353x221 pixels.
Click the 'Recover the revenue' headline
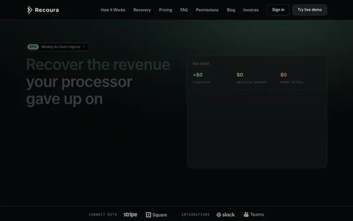98,65
